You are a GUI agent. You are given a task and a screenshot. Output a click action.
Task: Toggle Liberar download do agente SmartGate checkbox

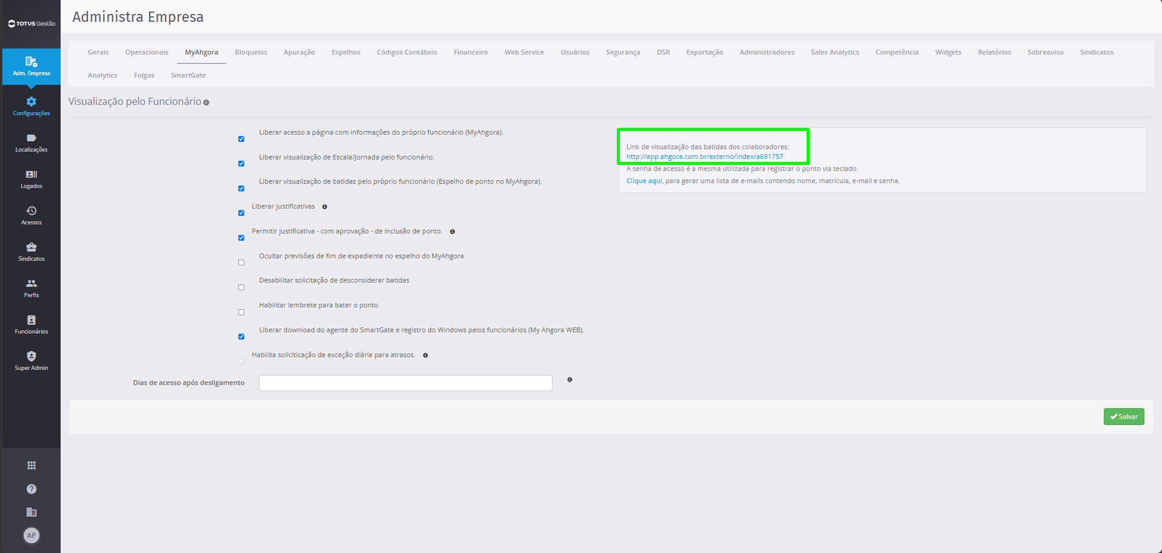tap(241, 337)
